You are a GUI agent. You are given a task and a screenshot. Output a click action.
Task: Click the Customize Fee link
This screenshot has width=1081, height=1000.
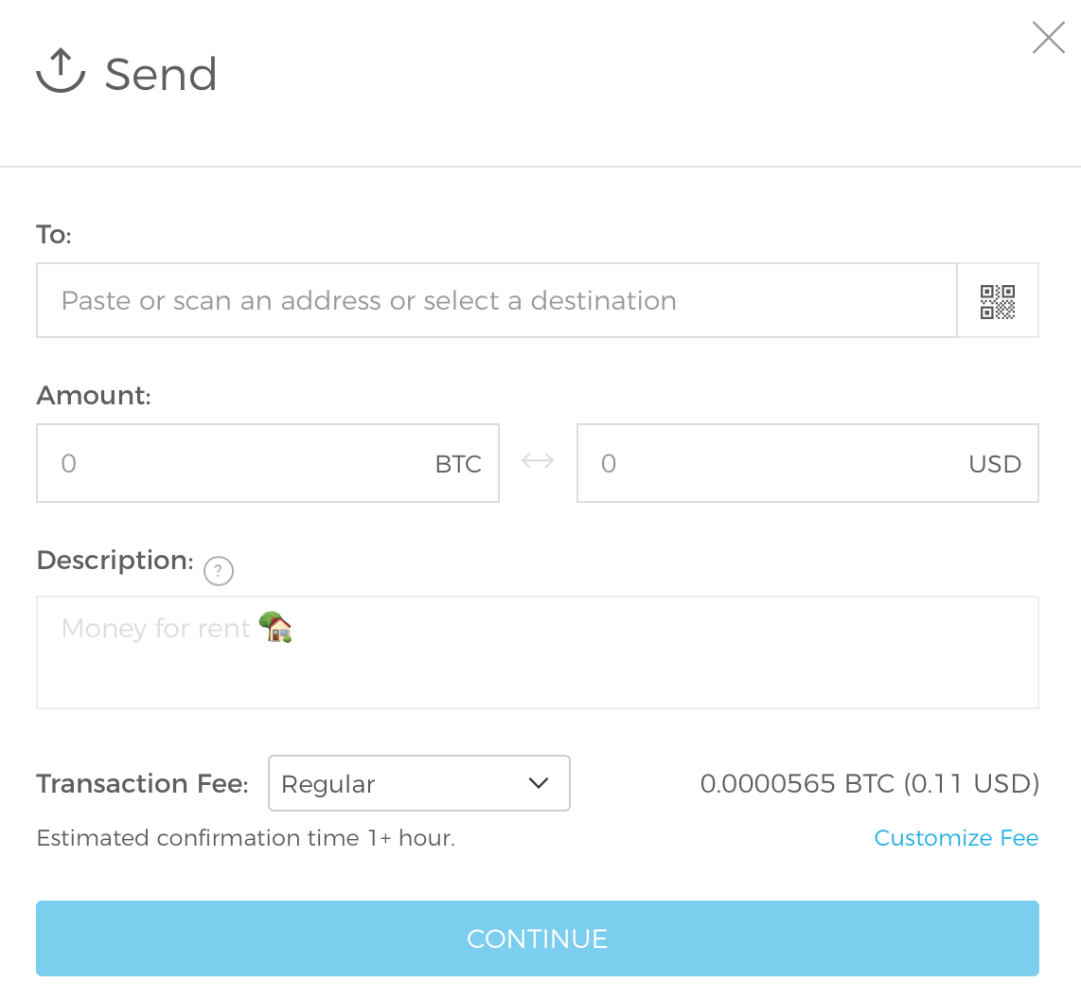(956, 838)
